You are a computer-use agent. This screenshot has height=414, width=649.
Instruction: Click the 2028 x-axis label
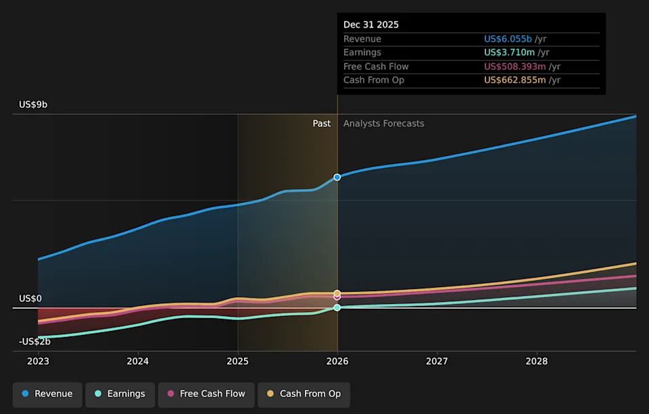[x=537, y=363]
